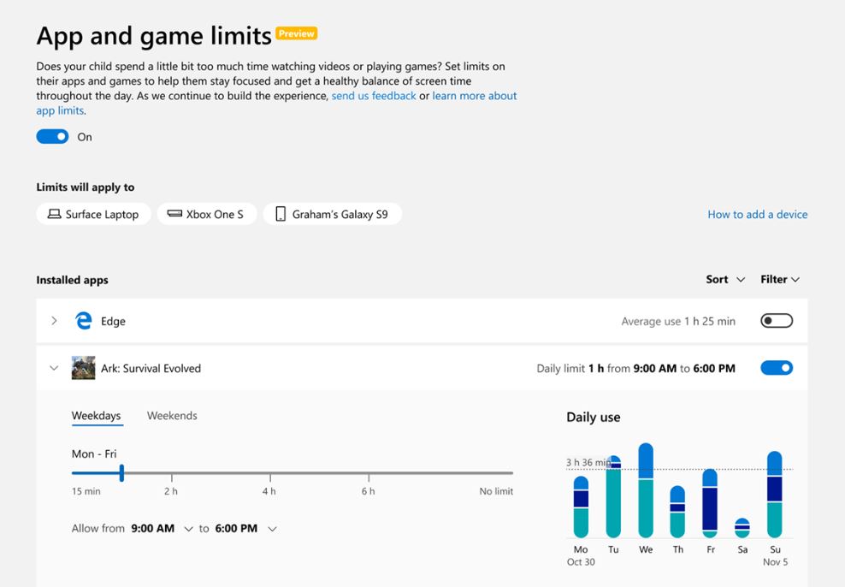
Task: Click the How to add a device link
Action: pos(757,215)
